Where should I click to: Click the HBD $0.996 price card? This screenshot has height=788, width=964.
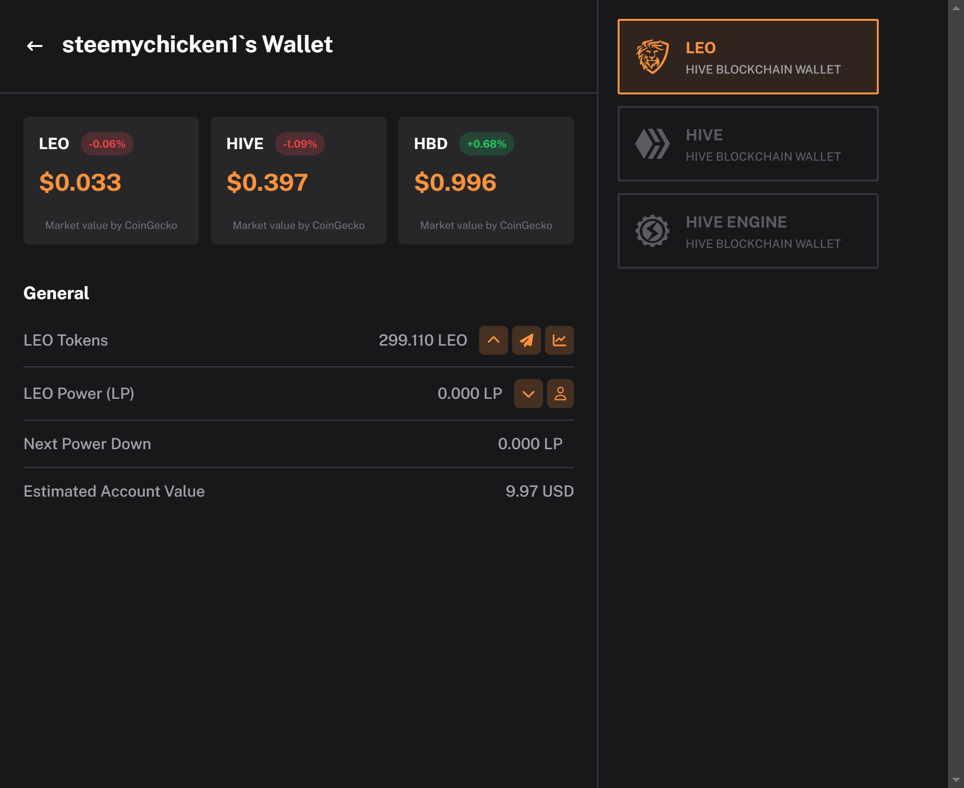[486, 181]
